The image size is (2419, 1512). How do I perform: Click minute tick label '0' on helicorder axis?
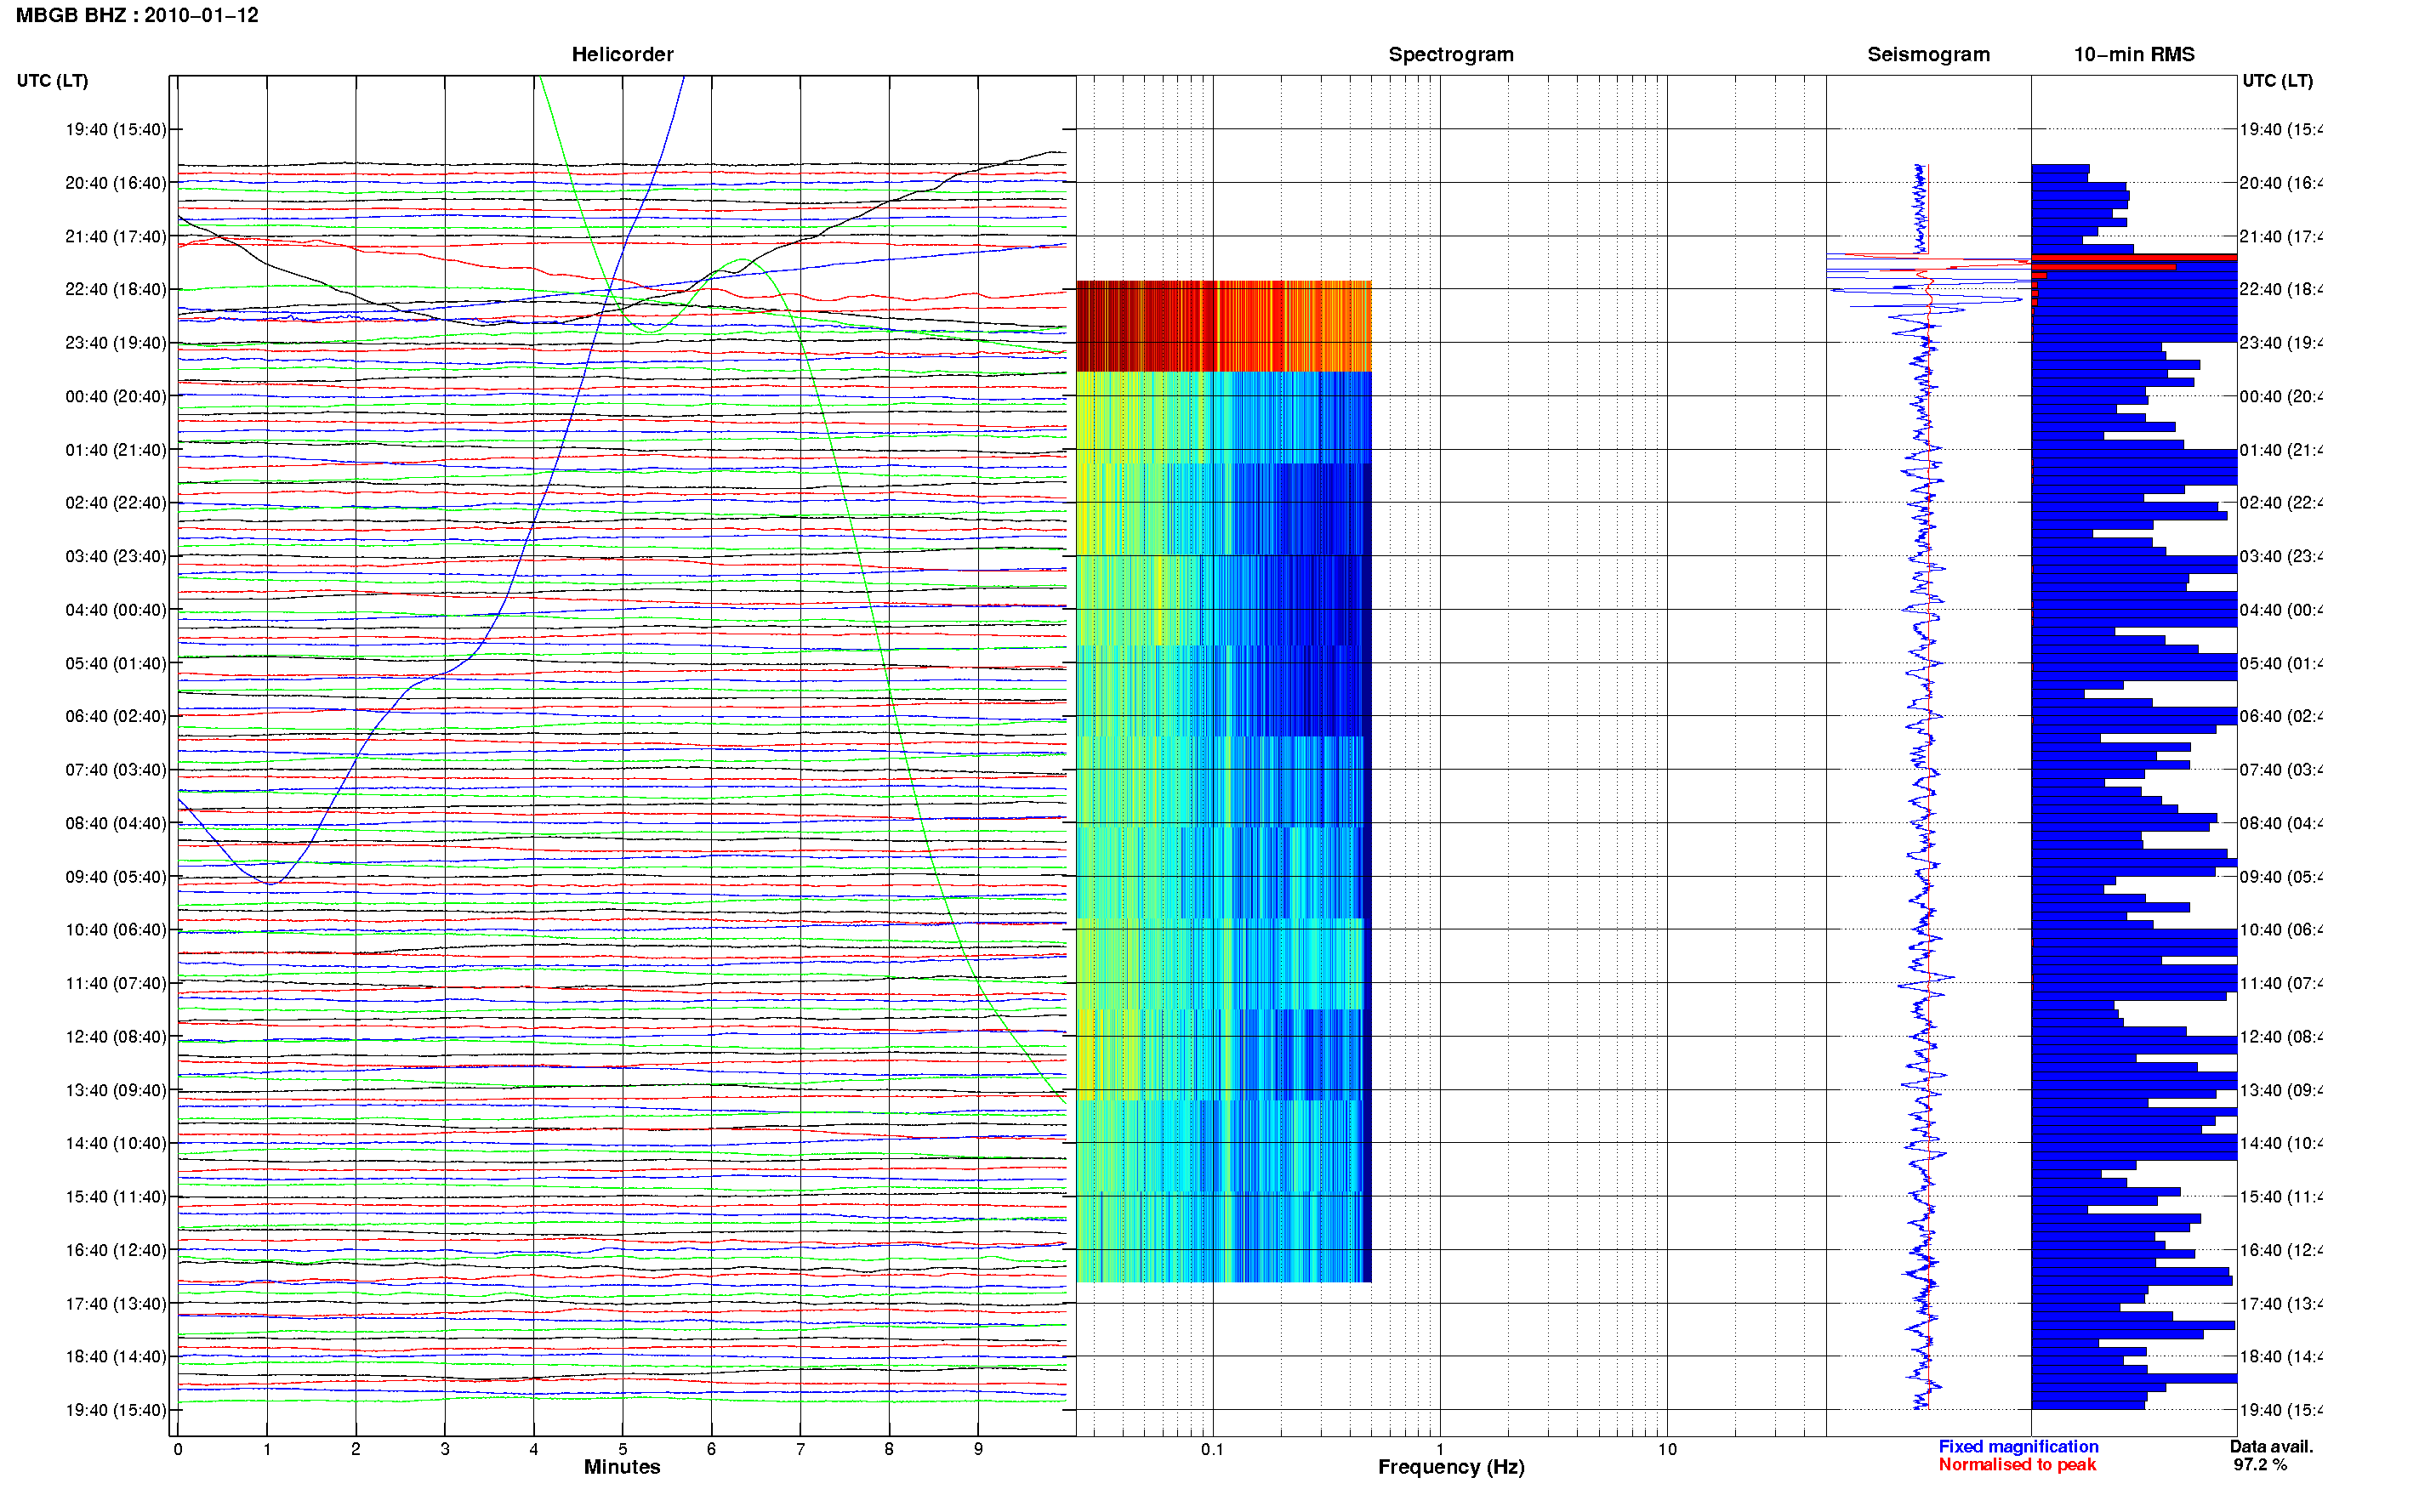(178, 1449)
